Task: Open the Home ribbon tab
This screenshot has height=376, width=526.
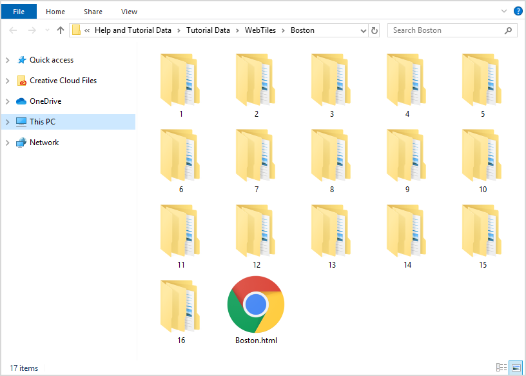Action: pyautogui.click(x=55, y=12)
